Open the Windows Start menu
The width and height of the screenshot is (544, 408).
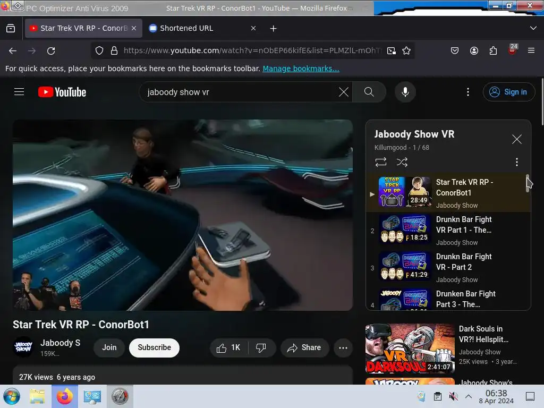click(12, 396)
